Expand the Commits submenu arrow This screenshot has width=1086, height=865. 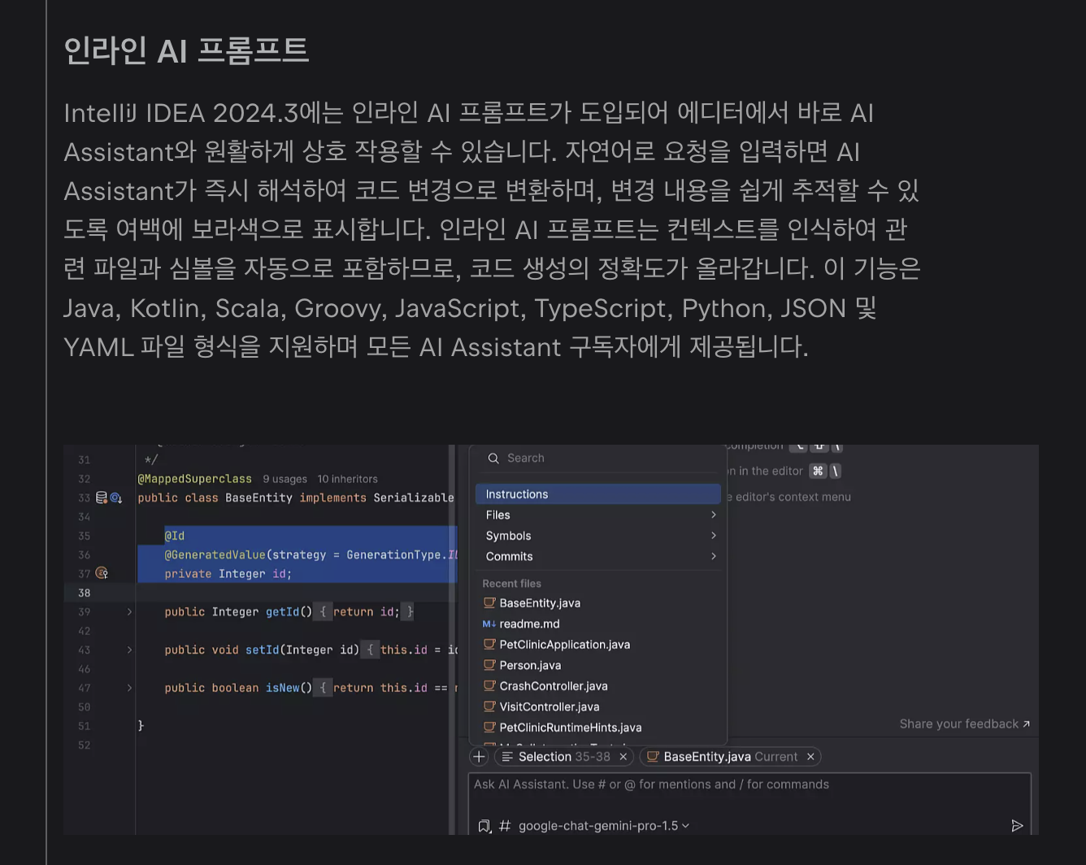(713, 557)
